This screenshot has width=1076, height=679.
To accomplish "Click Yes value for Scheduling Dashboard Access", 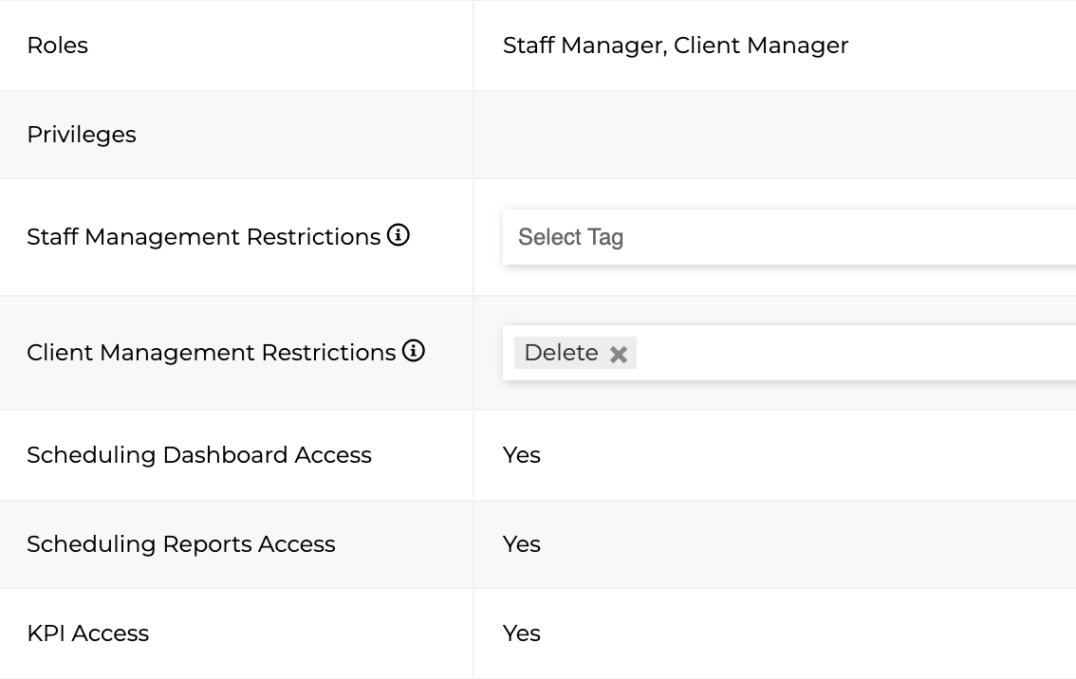I will click(522, 455).
